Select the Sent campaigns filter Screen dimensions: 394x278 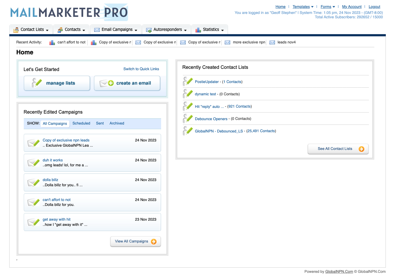coord(100,123)
